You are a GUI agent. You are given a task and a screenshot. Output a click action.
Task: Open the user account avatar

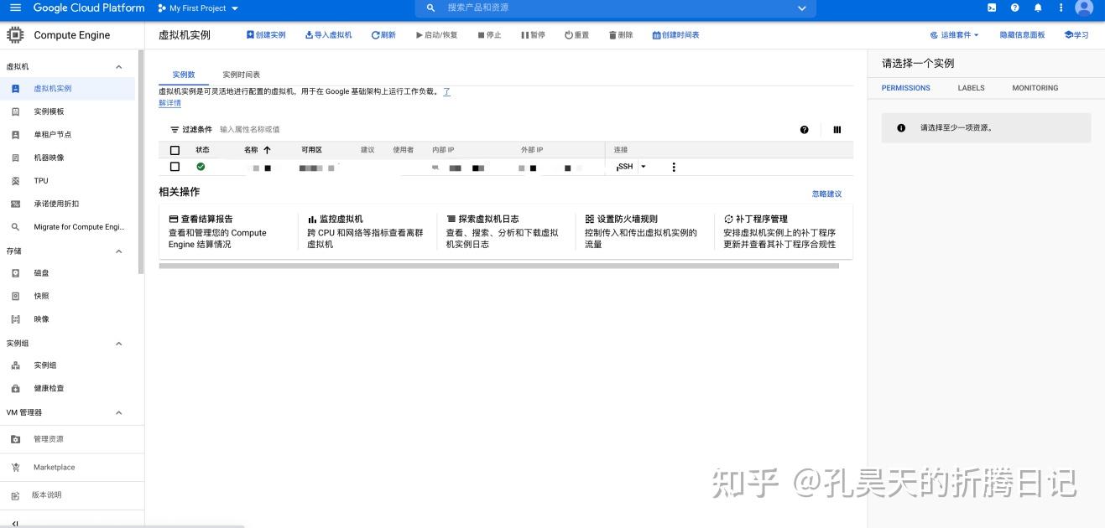[1084, 8]
